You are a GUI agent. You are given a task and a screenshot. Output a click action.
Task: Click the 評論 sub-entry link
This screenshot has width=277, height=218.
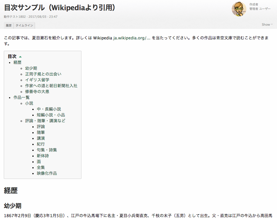(41, 126)
